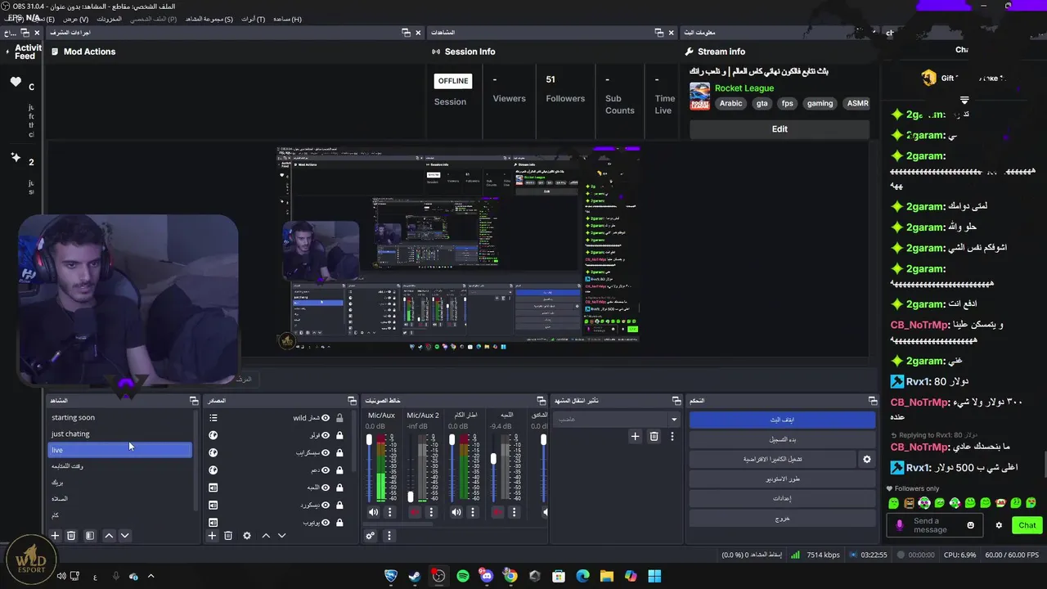Mute the Mic/Aux audio channel
The image size is (1047, 589).
pos(374,512)
